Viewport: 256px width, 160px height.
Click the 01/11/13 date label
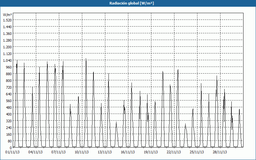[x=12, y=152]
